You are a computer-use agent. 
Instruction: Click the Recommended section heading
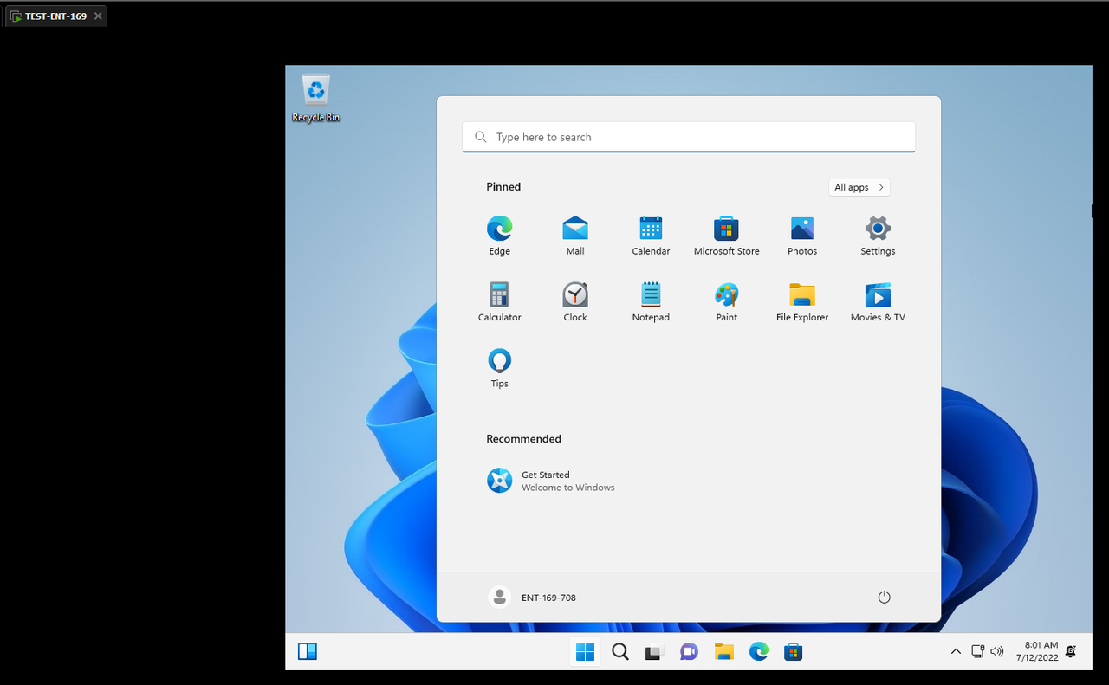pyautogui.click(x=523, y=439)
